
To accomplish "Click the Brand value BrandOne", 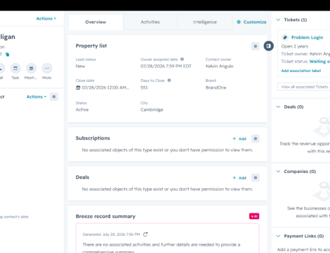I will (x=216, y=88).
